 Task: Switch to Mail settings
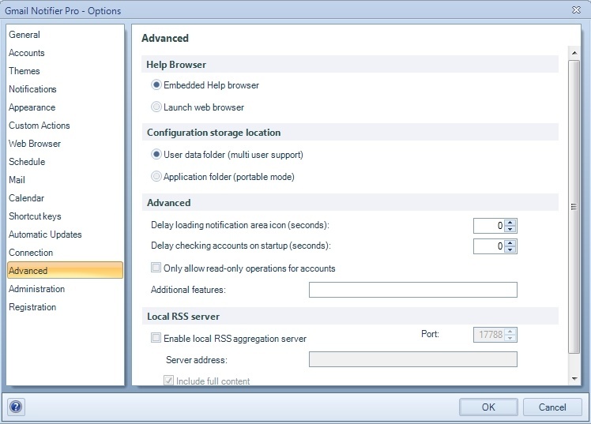(x=66, y=180)
